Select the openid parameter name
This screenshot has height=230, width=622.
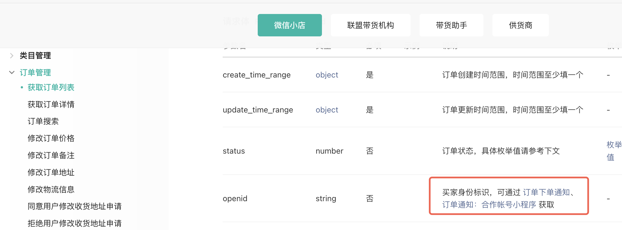(x=235, y=199)
